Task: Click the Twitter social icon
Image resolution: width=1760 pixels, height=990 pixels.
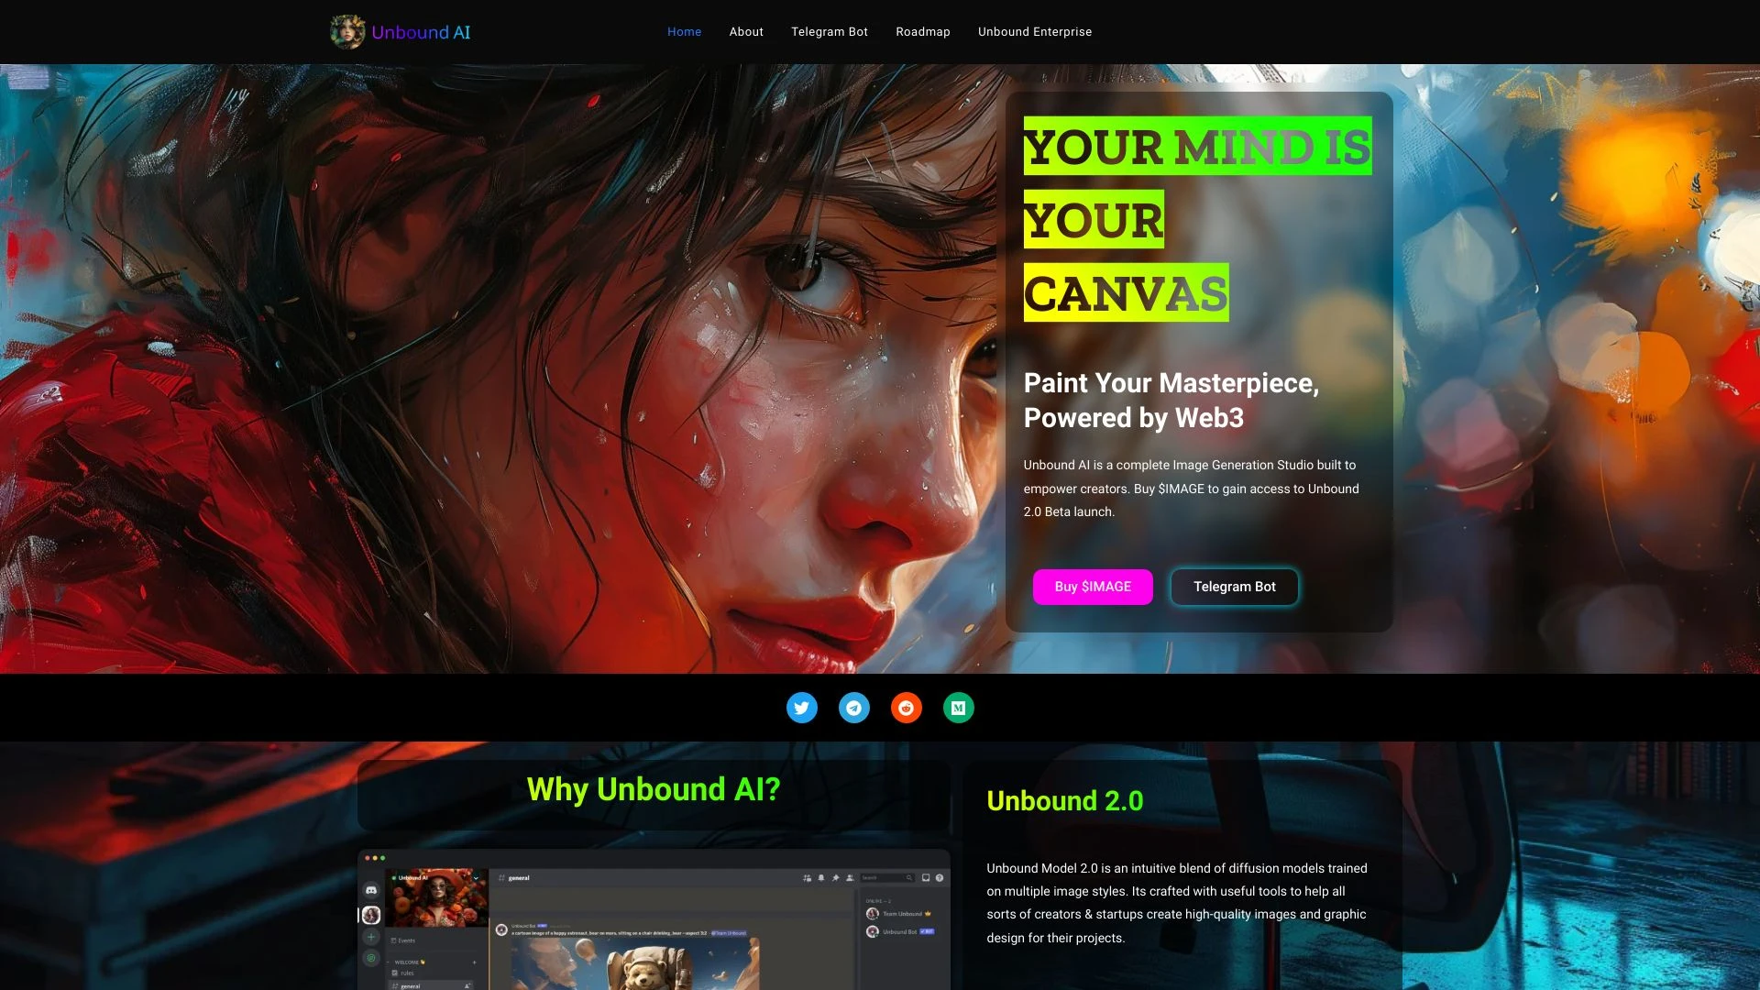Action: 800,707
